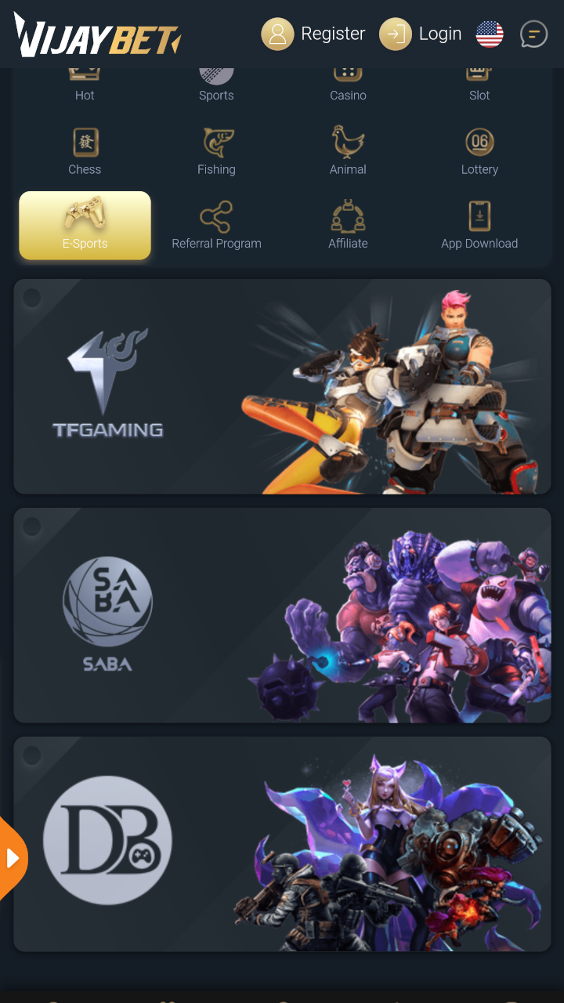The image size is (564, 1003).
Task: Select the Fishing category
Action: coord(216,152)
